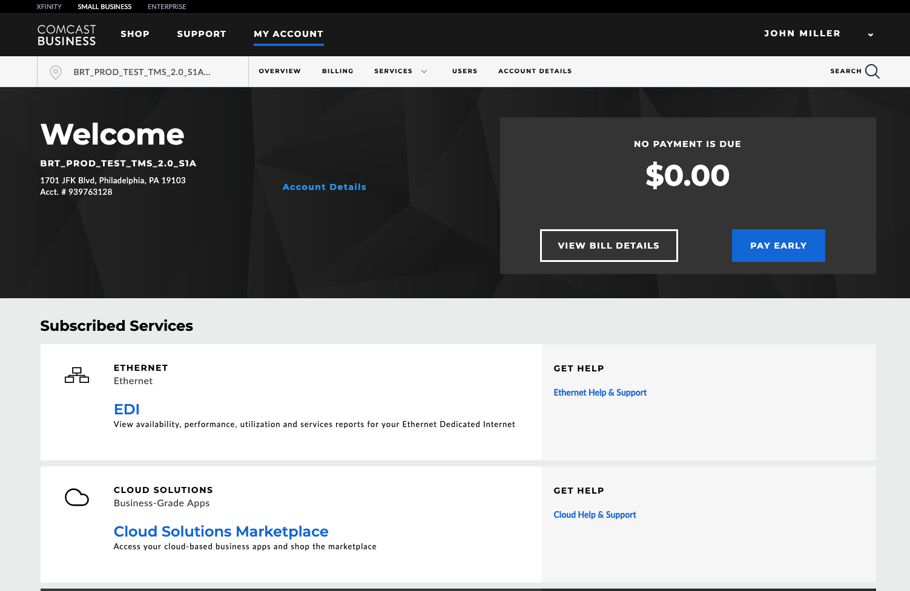The height and width of the screenshot is (591, 910).
Task: Click the ETHERNET service card title
Action: pyautogui.click(x=141, y=368)
